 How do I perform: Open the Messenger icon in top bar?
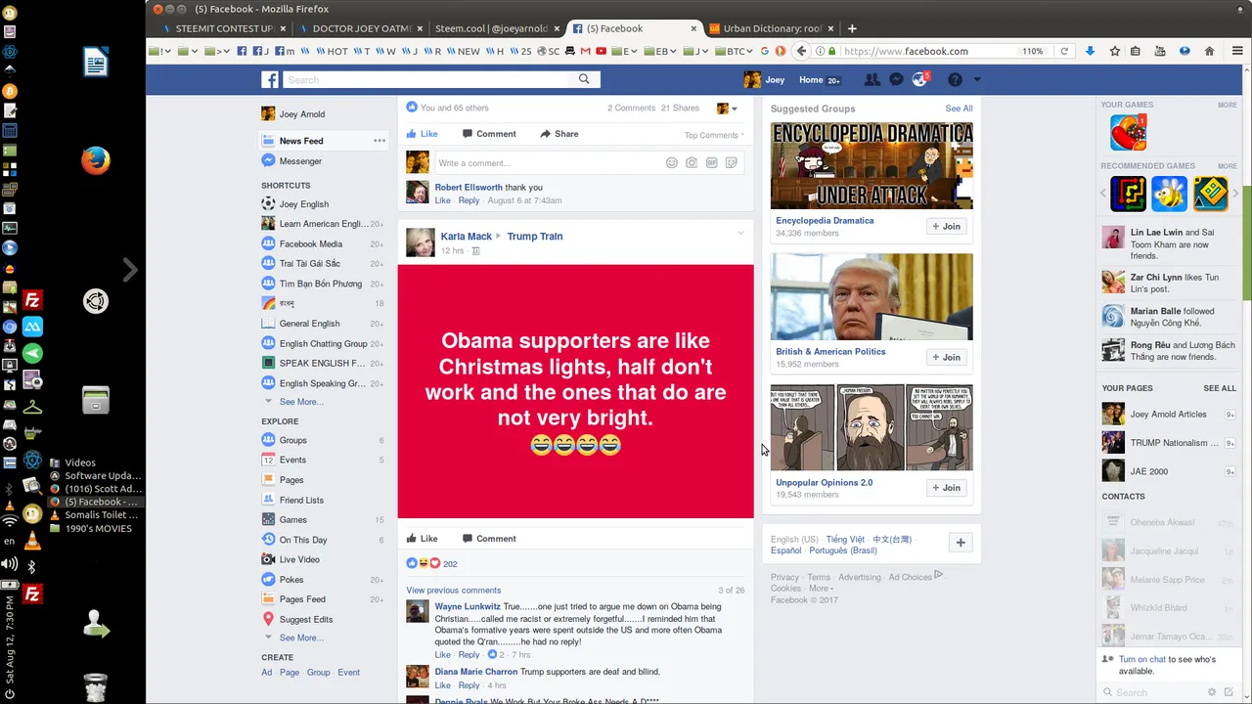coord(896,79)
